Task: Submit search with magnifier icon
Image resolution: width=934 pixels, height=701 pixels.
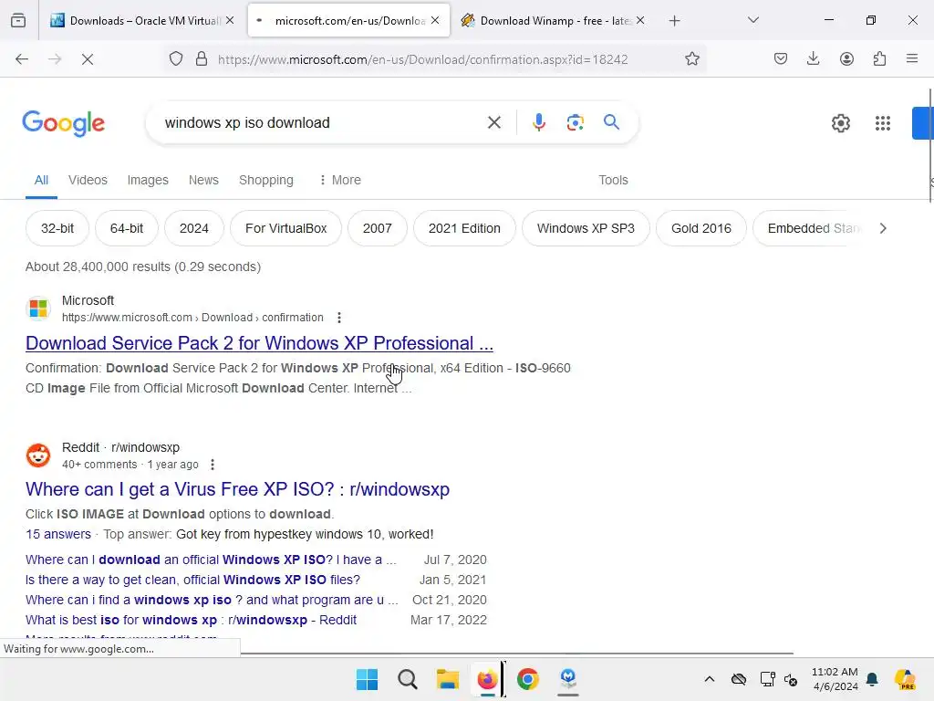Action: tap(611, 122)
